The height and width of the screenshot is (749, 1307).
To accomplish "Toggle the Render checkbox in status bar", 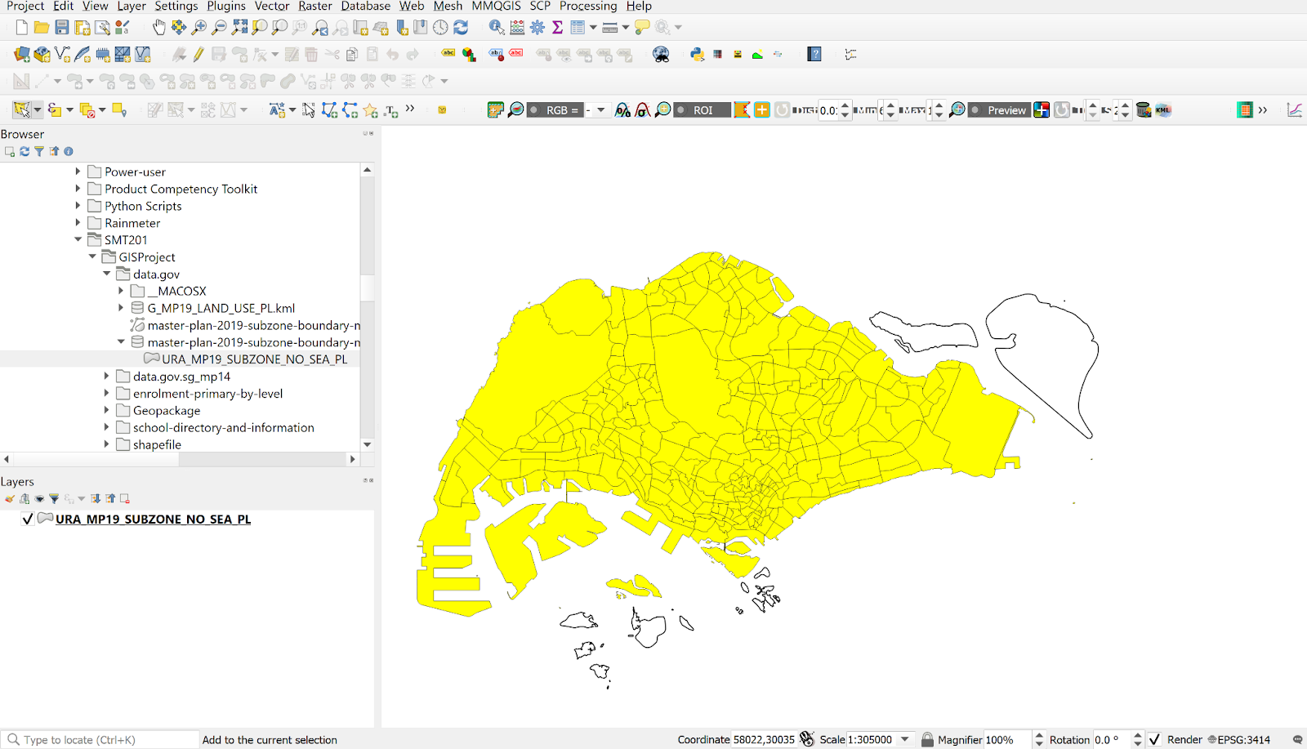I will (x=1154, y=739).
